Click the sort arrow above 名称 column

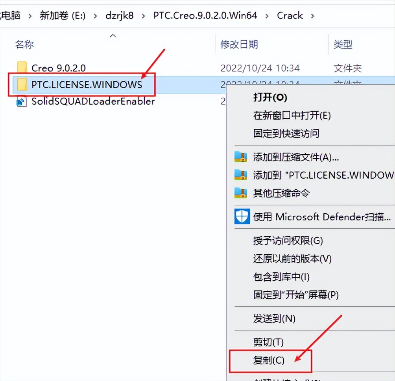[x=113, y=35]
